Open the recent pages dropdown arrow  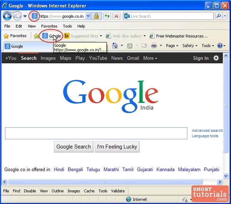(25, 16)
